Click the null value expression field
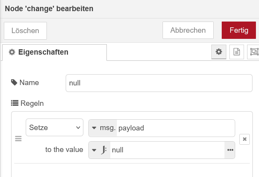This screenshot has height=177, width=259. tap(167, 150)
